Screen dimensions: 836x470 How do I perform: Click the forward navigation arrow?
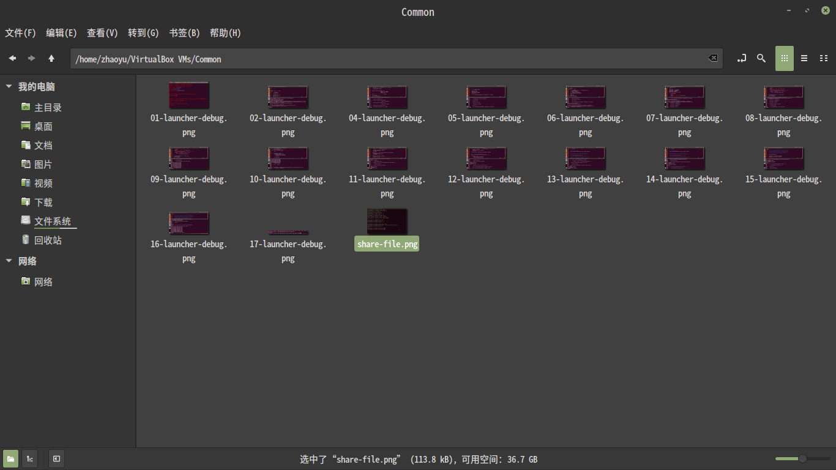coord(31,58)
